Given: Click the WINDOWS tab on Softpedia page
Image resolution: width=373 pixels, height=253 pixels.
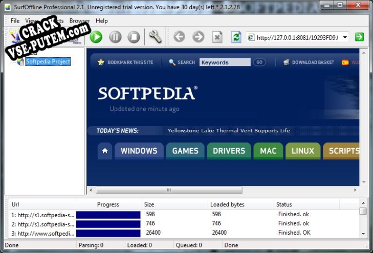Looking at the screenshot, I should coord(139,151).
